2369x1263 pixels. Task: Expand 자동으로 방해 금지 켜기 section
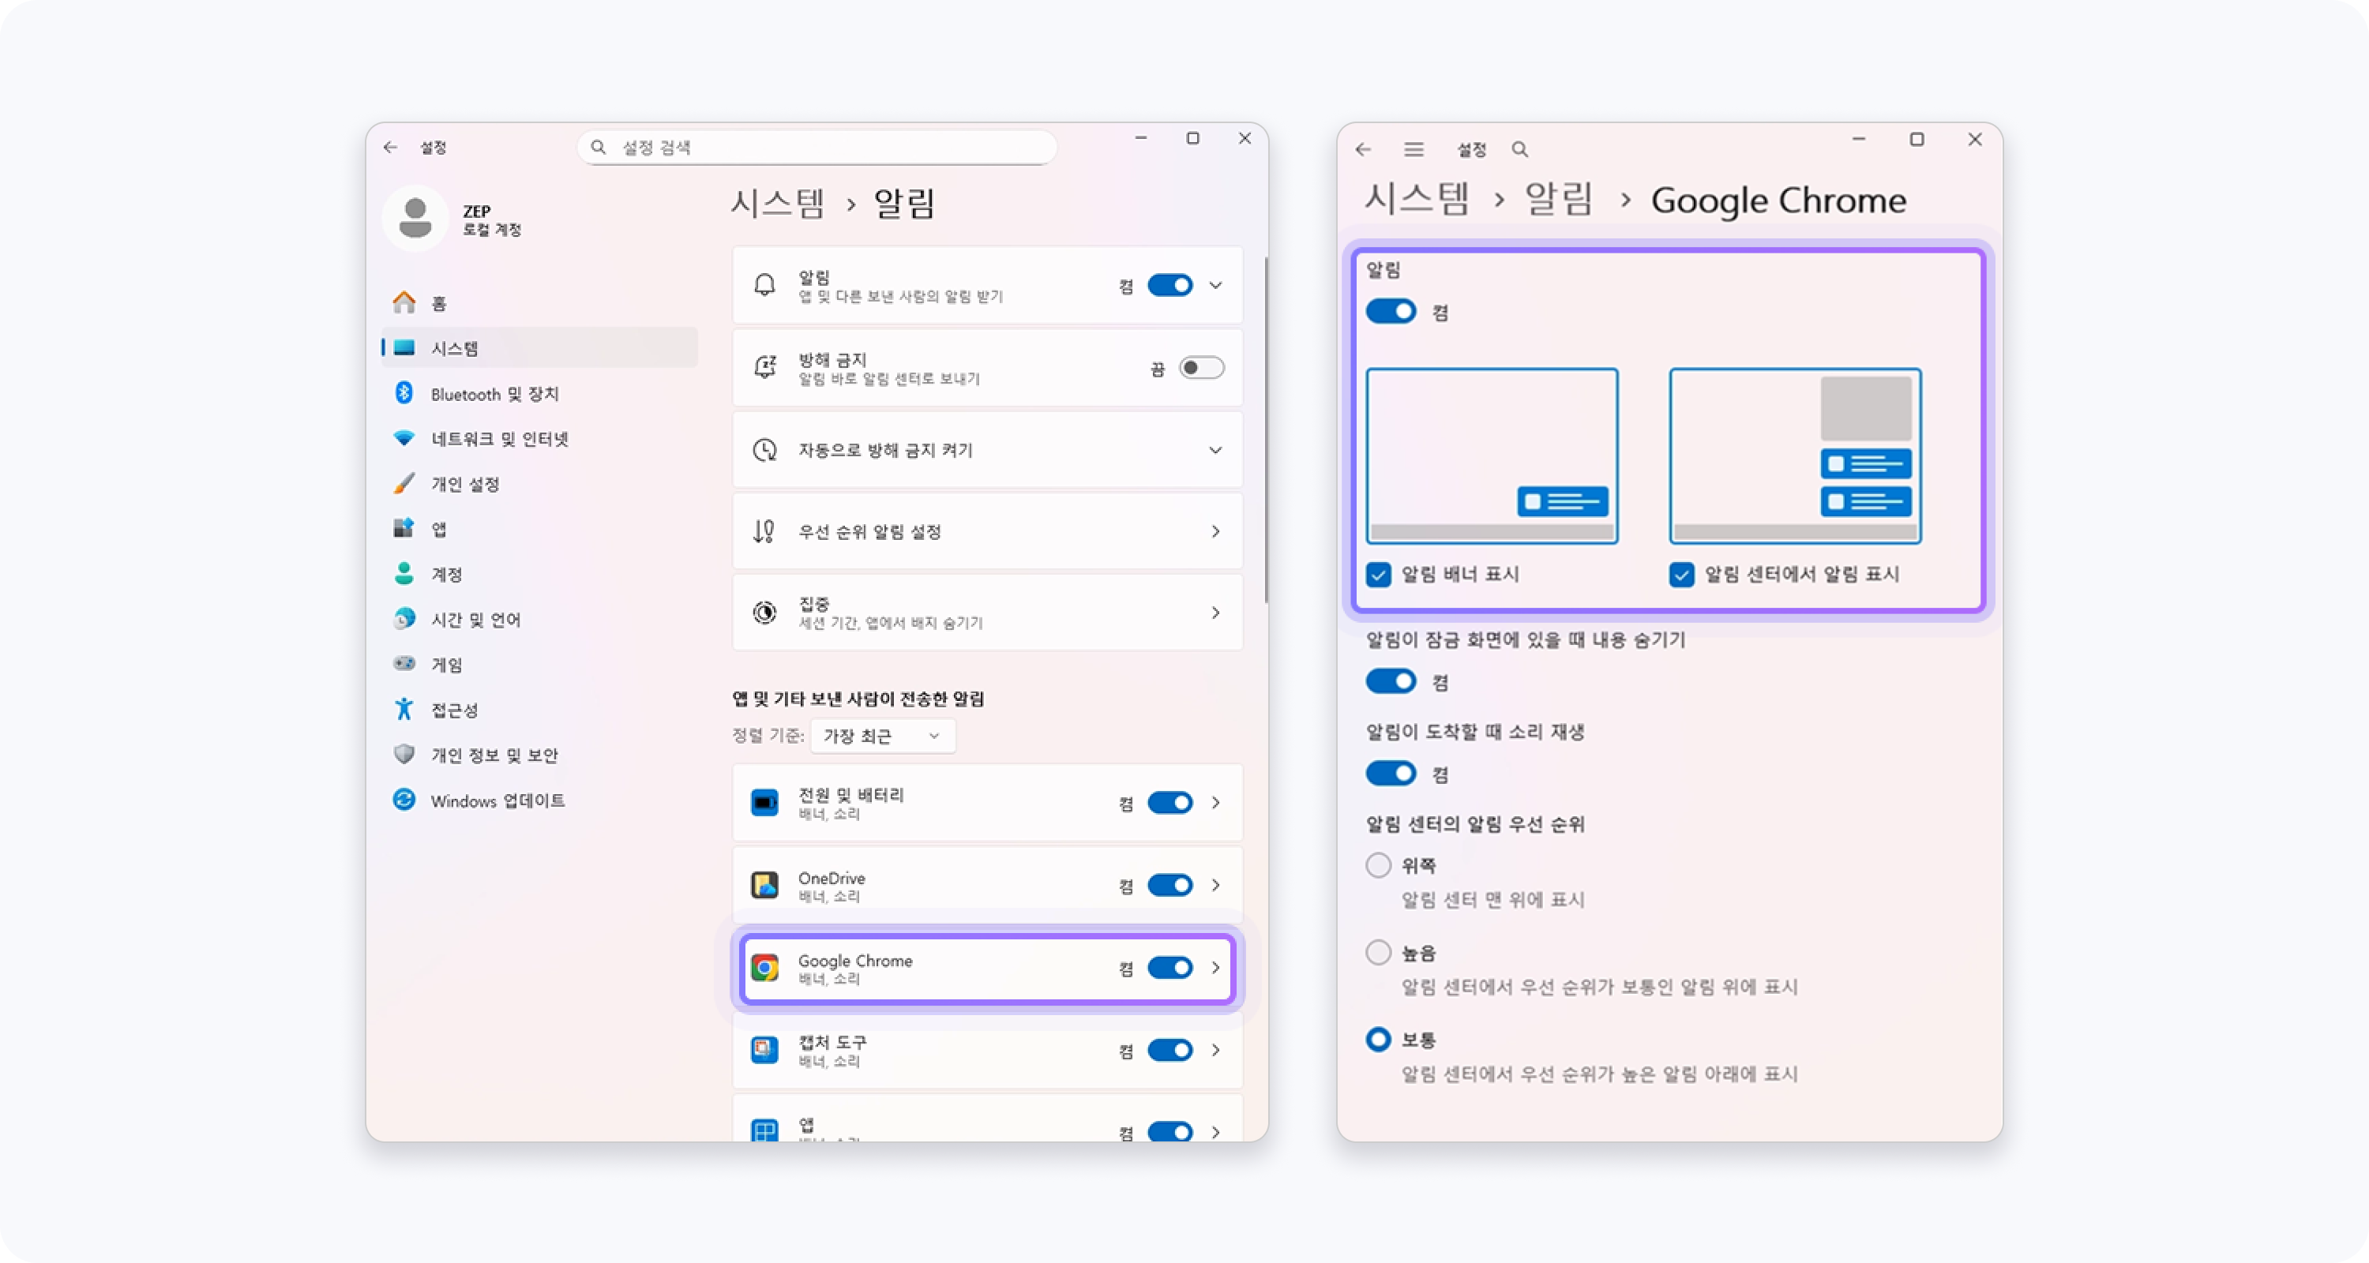(1216, 449)
